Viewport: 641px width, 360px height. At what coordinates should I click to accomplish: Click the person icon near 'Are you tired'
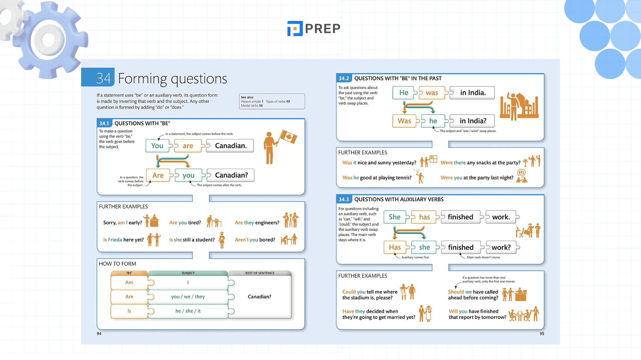214,222
